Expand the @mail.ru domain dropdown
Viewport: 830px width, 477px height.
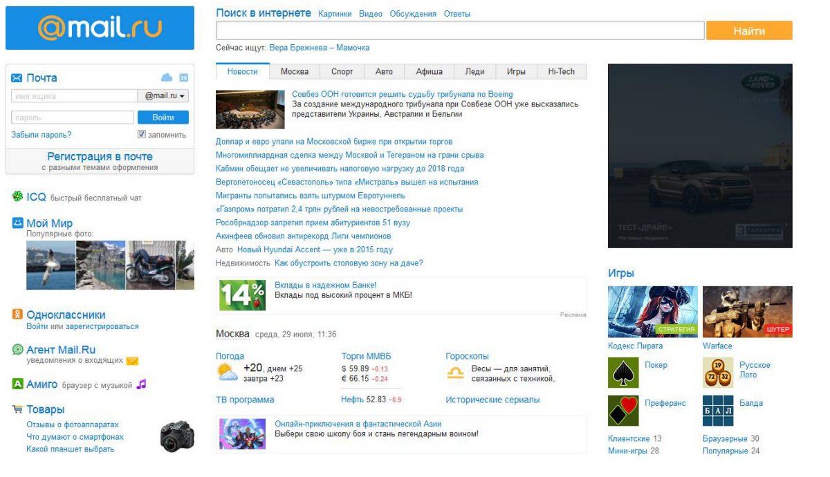click(x=165, y=96)
